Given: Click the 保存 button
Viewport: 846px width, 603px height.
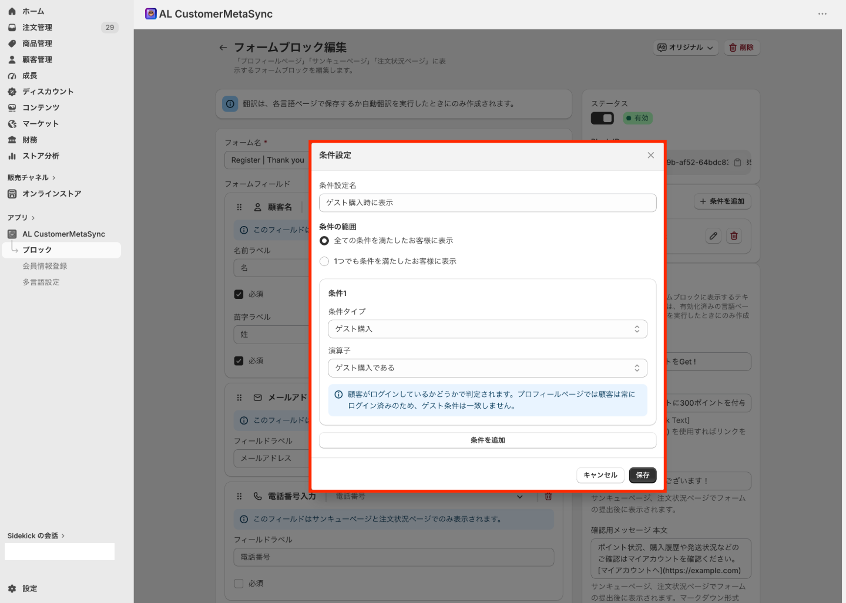Looking at the screenshot, I should 643,475.
